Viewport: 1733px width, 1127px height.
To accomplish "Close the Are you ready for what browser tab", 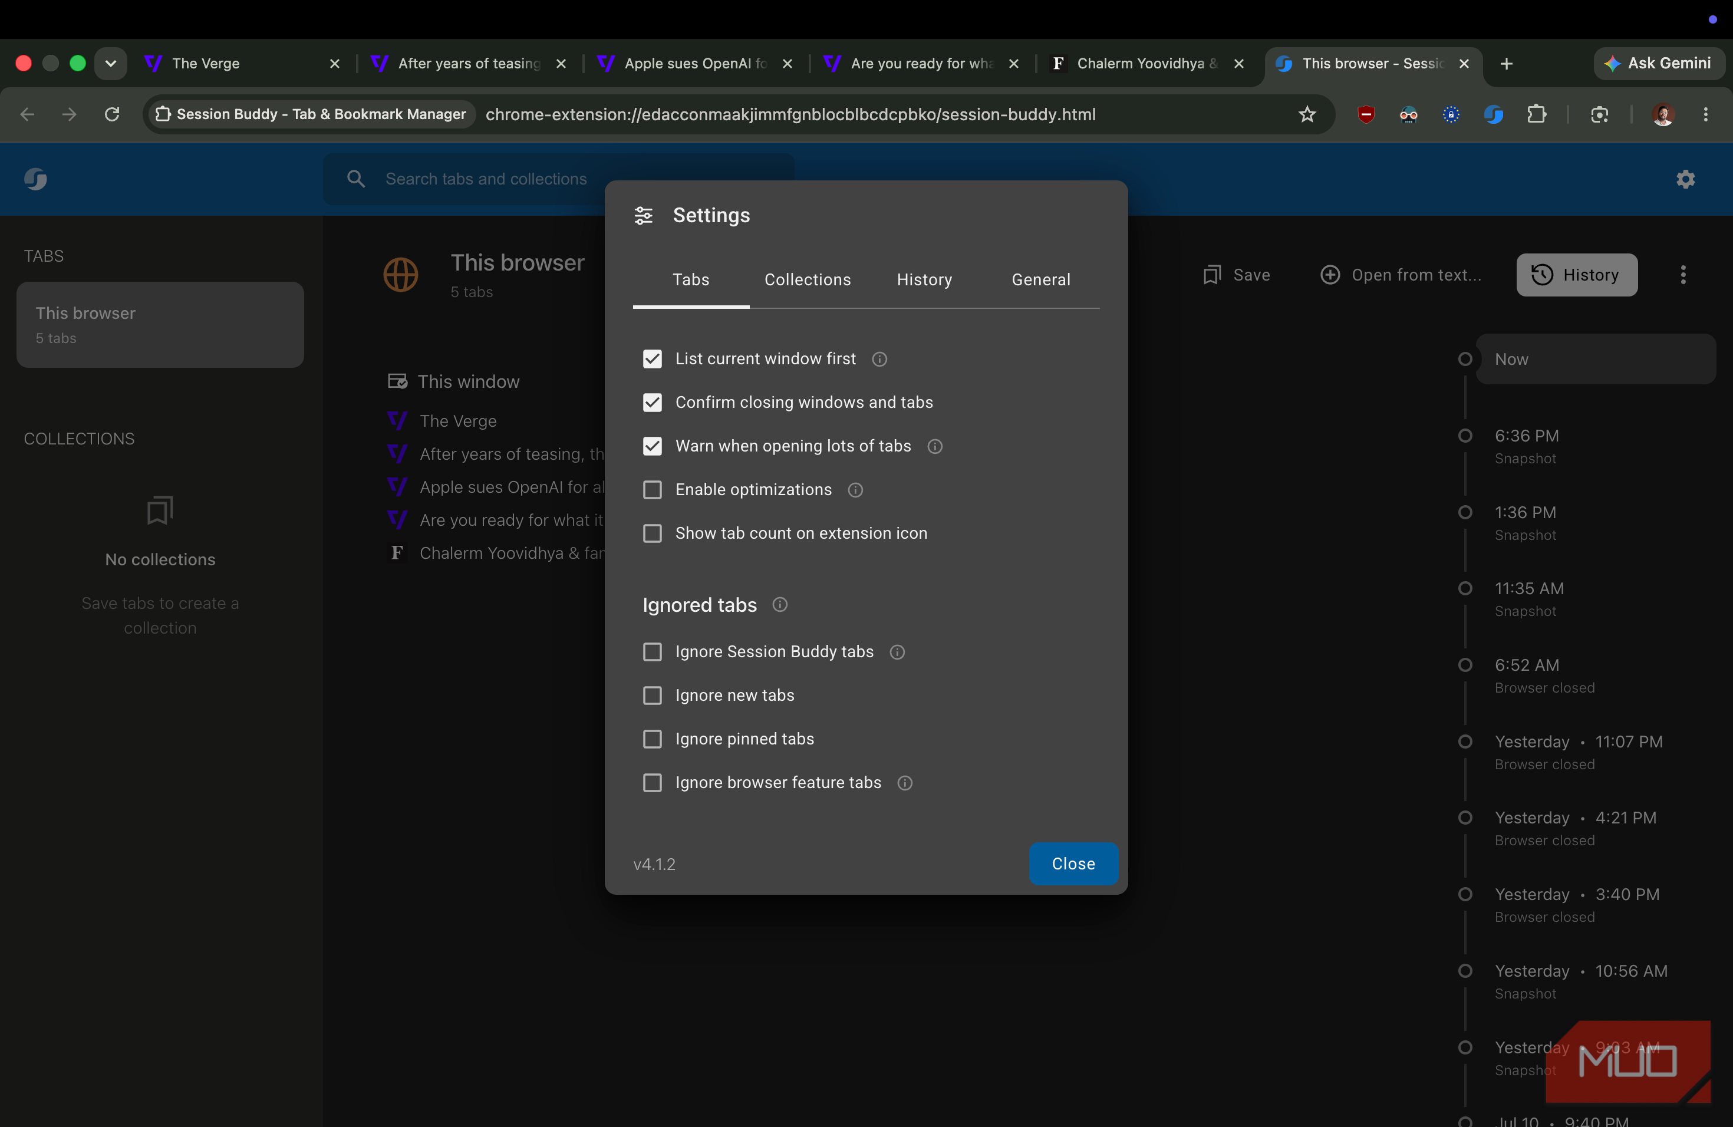I will [1014, 63].
